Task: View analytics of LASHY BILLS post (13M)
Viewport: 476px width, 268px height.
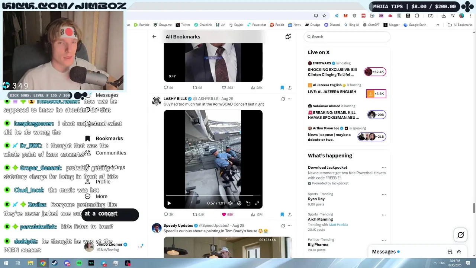Action: [257, 214]
